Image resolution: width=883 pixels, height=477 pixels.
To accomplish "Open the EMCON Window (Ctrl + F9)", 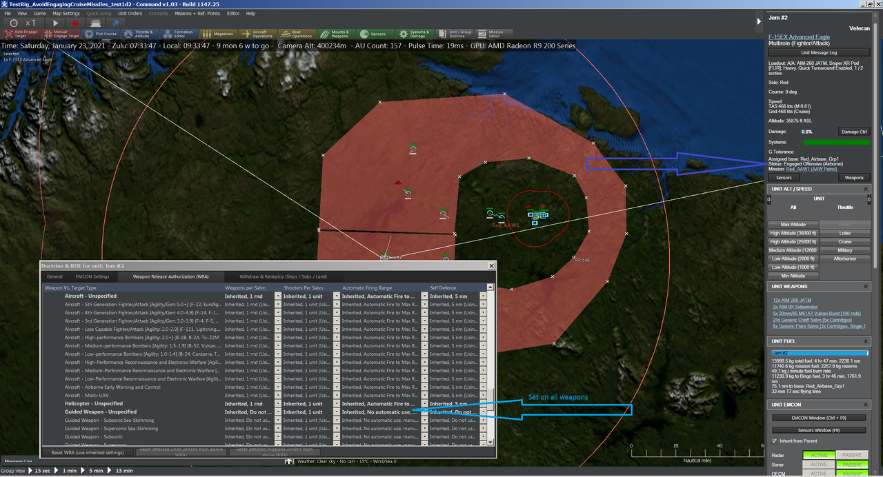I will coord(818,418).
